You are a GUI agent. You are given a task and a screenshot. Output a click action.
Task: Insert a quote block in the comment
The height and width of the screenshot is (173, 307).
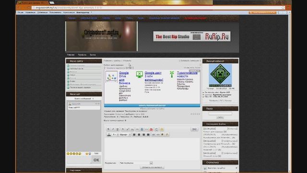pos(153,135)
